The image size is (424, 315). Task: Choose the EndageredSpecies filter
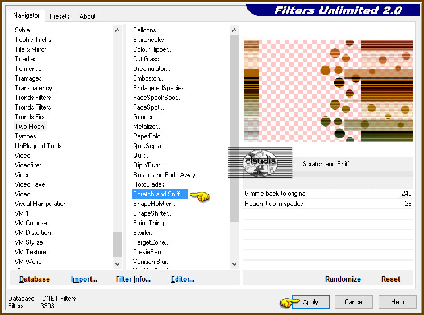[159, 88]
